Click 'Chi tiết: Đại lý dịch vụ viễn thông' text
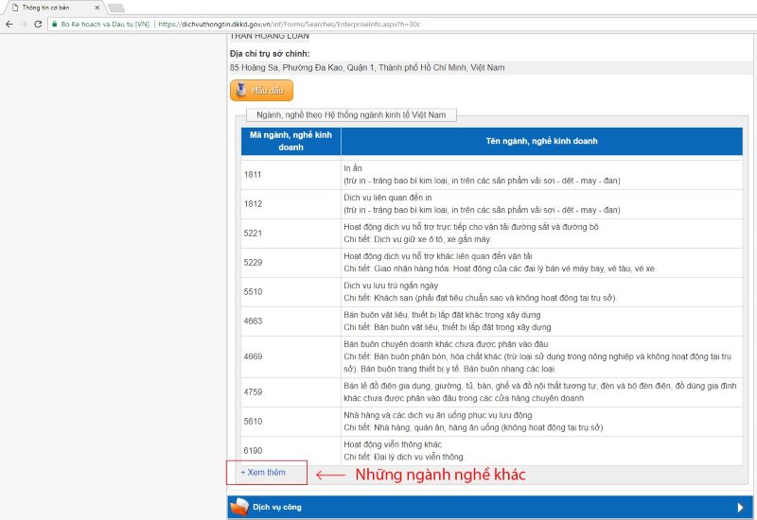The width and height of the screenshot is (757, 520). pyautogui.click(x=404, y=457)
